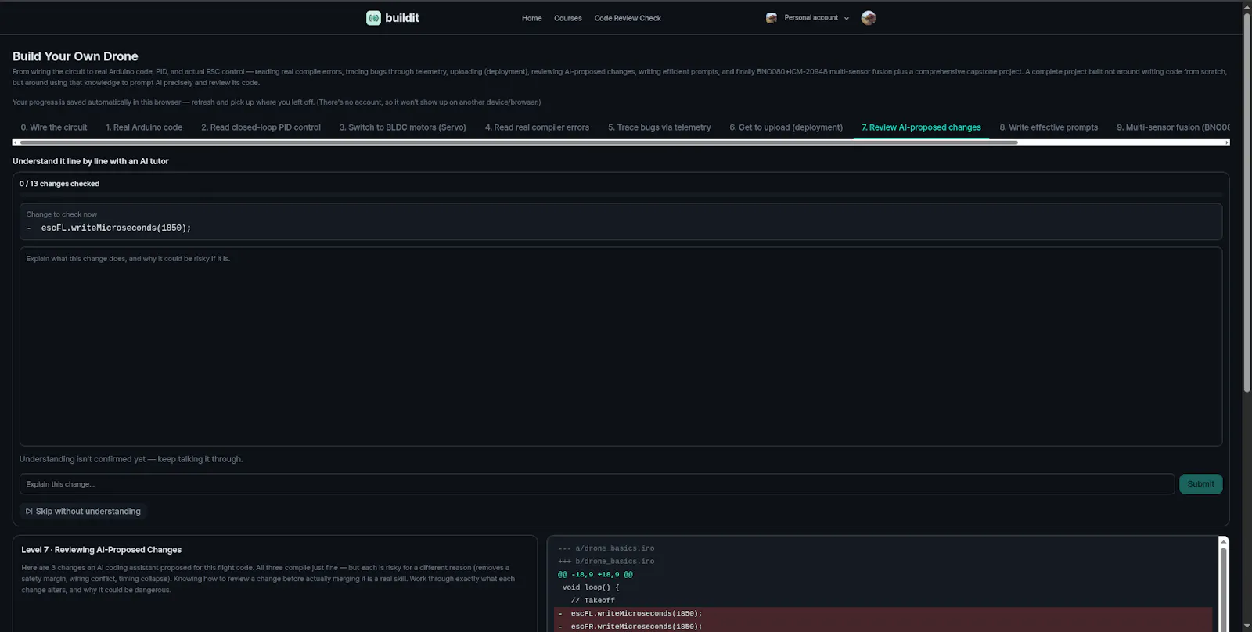The width and height of the screenshot is (1252, 632).
Task: Switch to tab 0. Wire the circuit
Action: click(x=54, y=127)
